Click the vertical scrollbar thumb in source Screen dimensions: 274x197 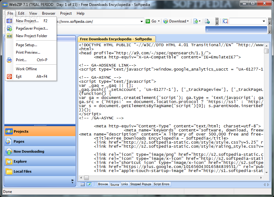point(266,51)
